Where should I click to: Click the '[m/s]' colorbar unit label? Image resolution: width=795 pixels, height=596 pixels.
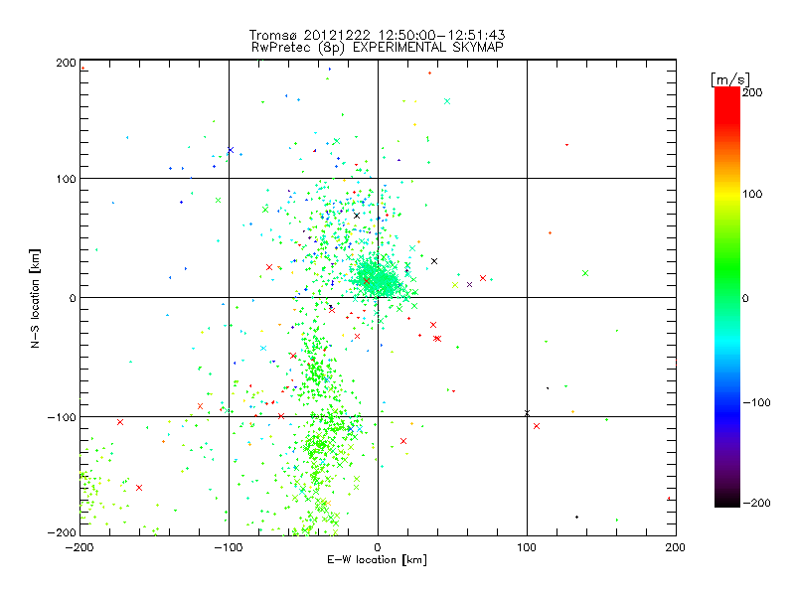pyautogui.click(x=729, y=79)
